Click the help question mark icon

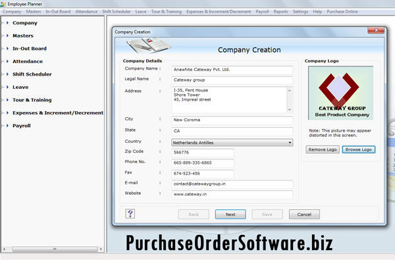coord(130,214)
